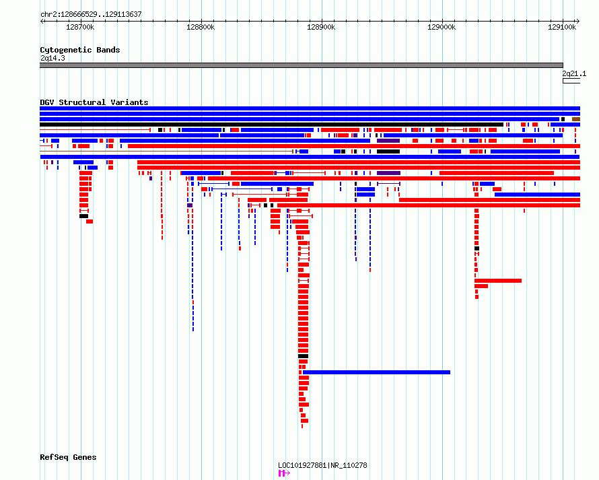Select the wide red bar under the right red stack
The width and height of the screenshot is (599, 480).
pos(498,281)
